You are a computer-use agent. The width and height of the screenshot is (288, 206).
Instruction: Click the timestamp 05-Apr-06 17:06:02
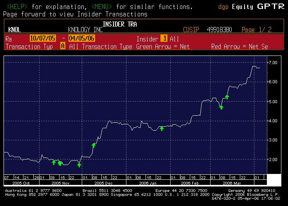(x=259, y=198)
